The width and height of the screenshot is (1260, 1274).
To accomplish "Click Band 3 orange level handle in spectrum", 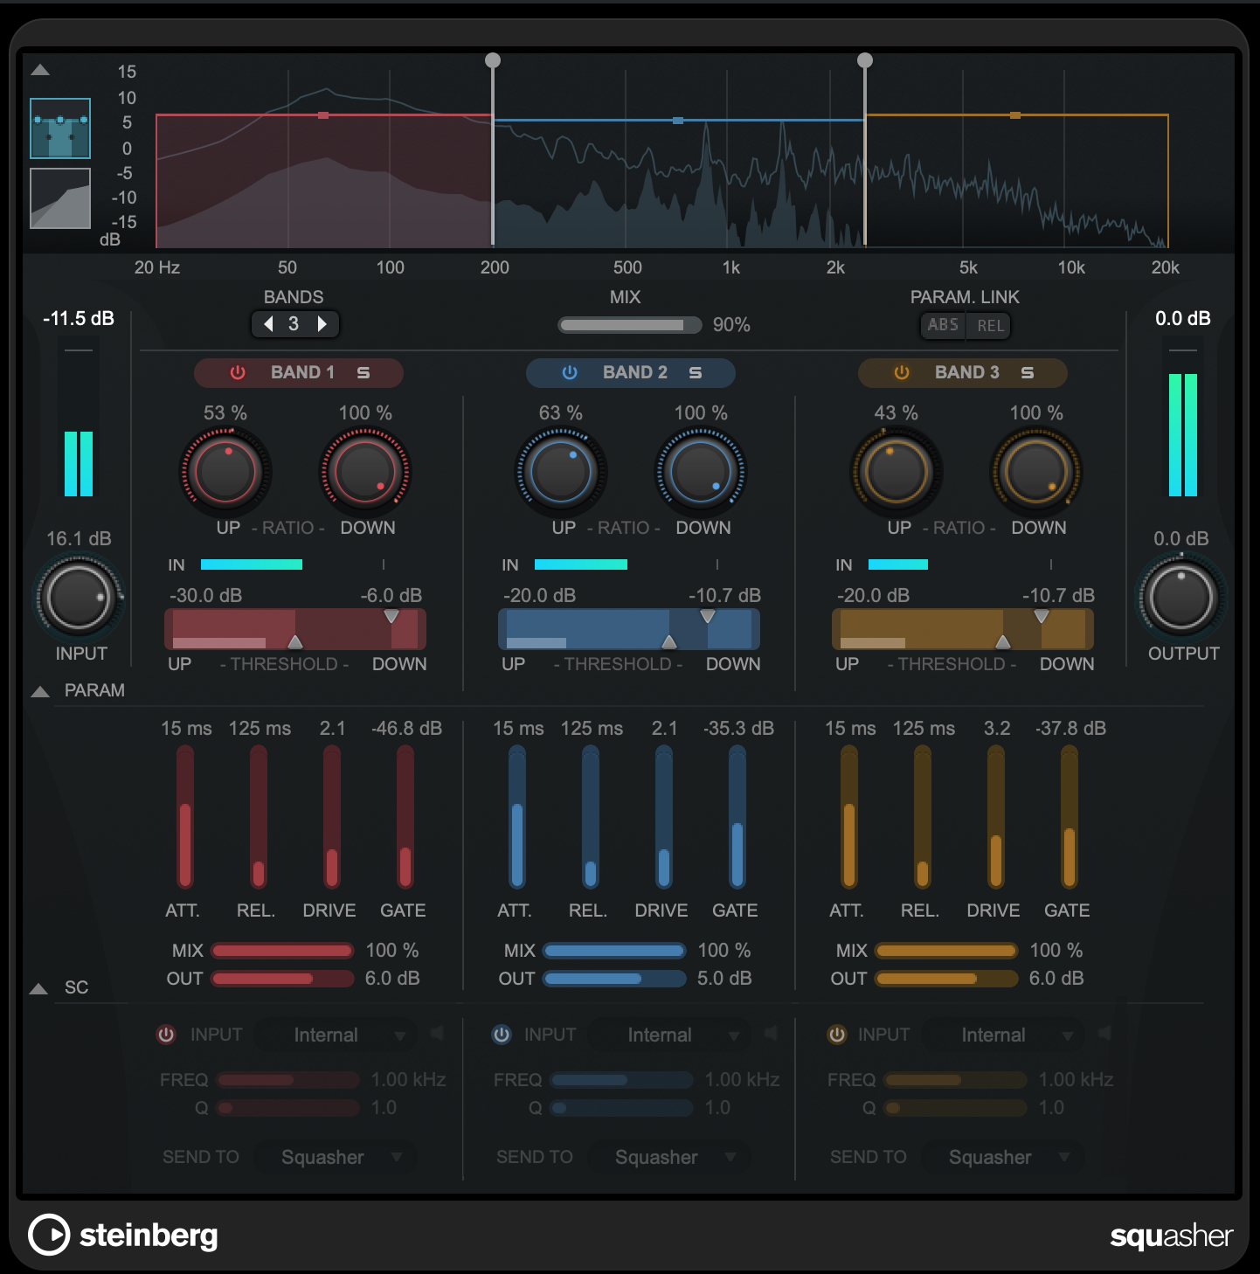I will tap(1015, 115).
